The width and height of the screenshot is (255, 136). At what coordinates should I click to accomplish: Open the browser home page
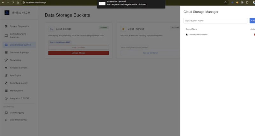click(18, 3)
